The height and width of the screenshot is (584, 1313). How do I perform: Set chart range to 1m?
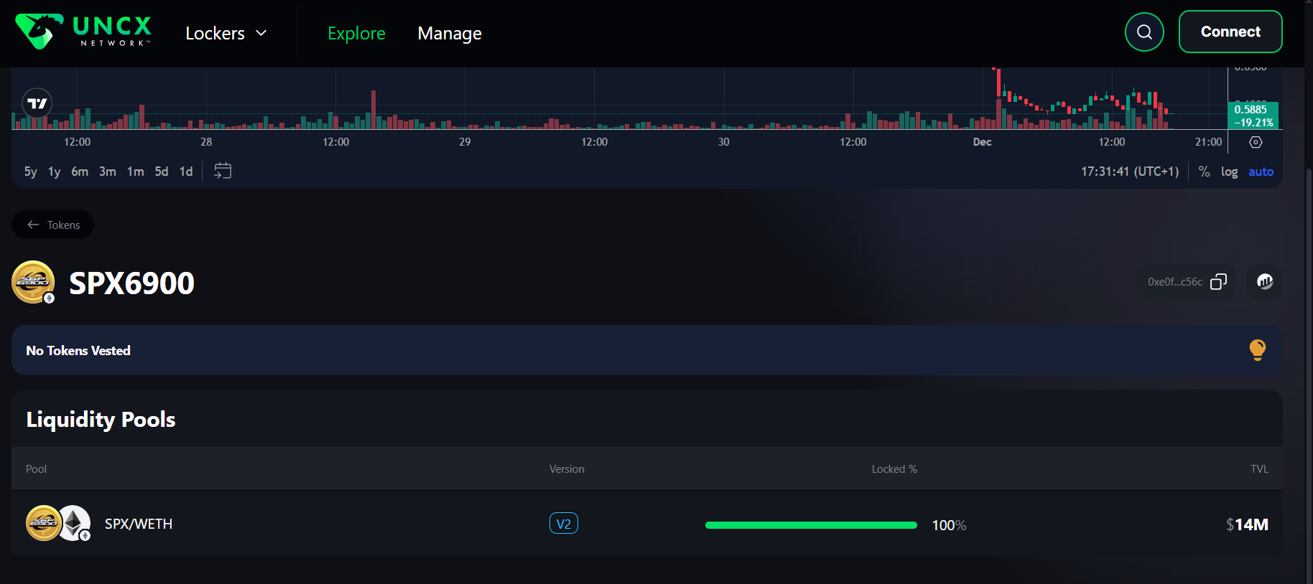tap(135, 171)
